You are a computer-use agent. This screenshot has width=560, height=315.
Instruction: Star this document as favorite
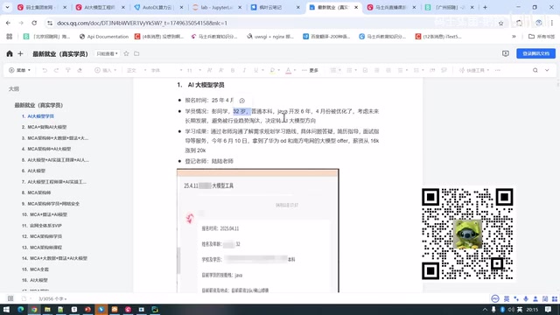pyautogui.click(x=126, y=53)
